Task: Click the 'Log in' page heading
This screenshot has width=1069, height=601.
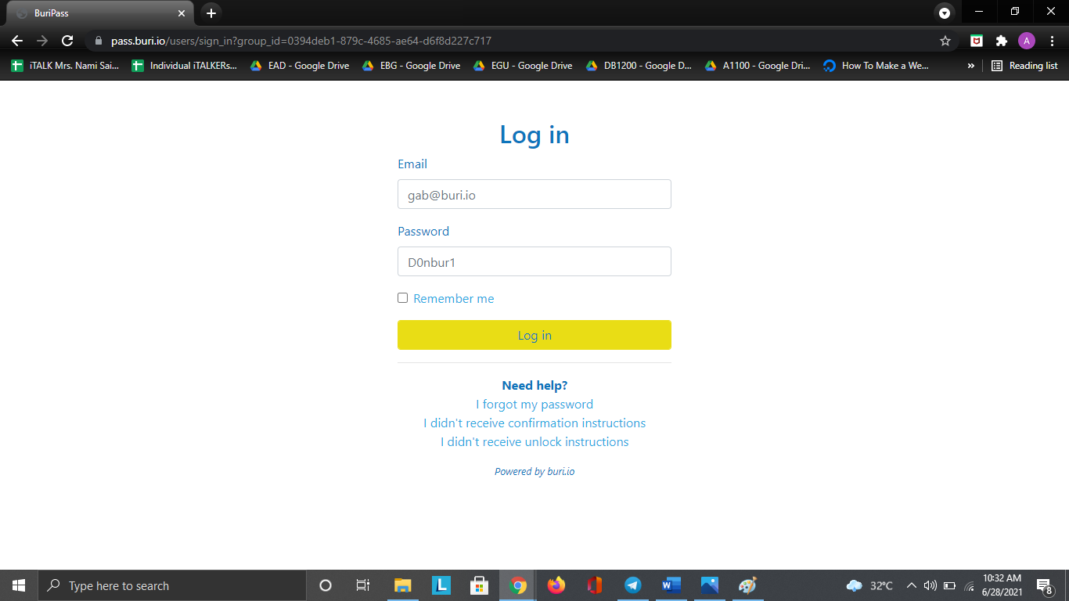Action: pyautogui.click(x=534, y=135)
